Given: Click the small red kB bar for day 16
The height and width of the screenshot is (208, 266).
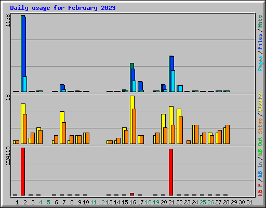Looking at the screenshot, I should (x=132, y=194).
